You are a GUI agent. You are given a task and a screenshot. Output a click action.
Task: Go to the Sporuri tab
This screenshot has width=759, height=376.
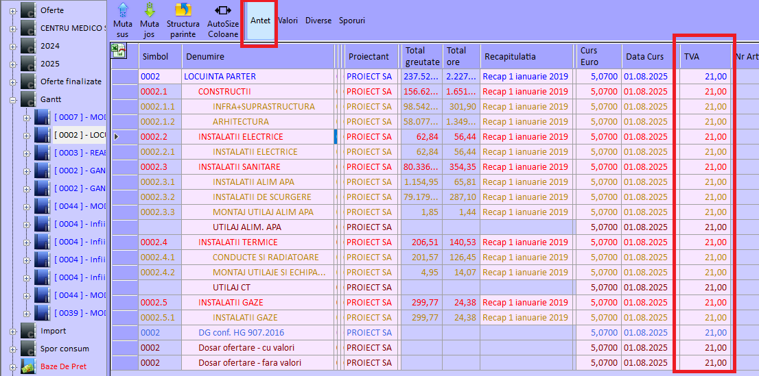pyautogui.click(x=351, y=21)
